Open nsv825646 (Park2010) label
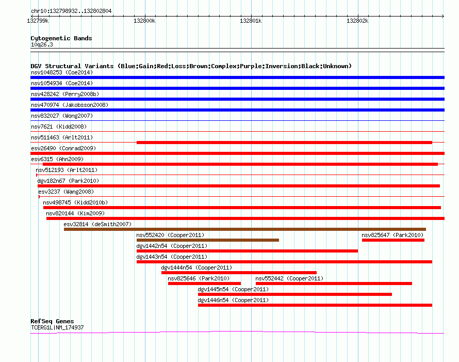 [199, 278]
